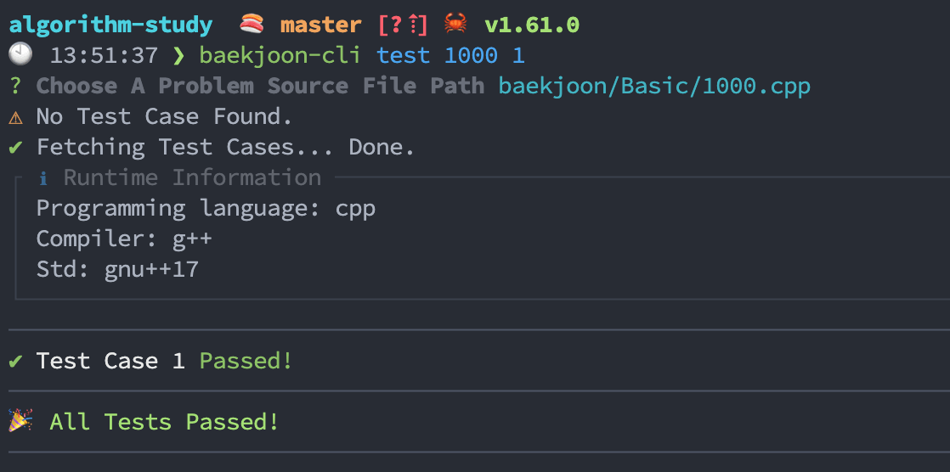Select the 'No Test Case Found.' message

coord(164,116)
